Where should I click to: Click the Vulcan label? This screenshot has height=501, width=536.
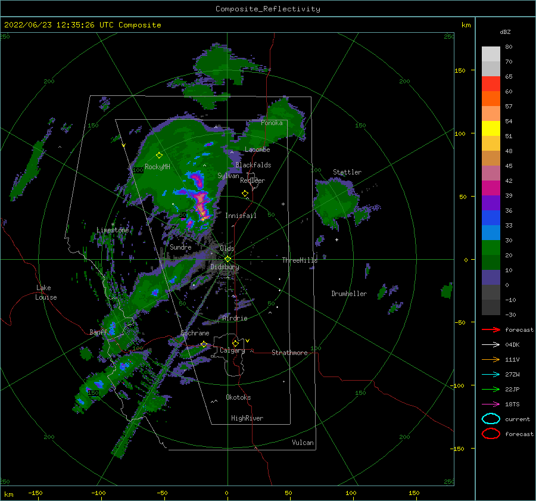click(303, 443)
